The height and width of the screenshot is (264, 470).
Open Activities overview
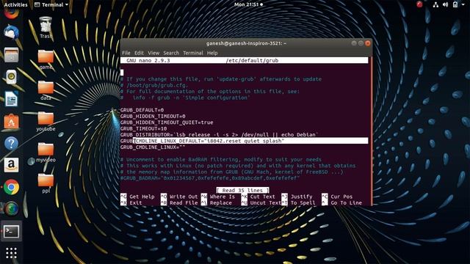point(15,4)
